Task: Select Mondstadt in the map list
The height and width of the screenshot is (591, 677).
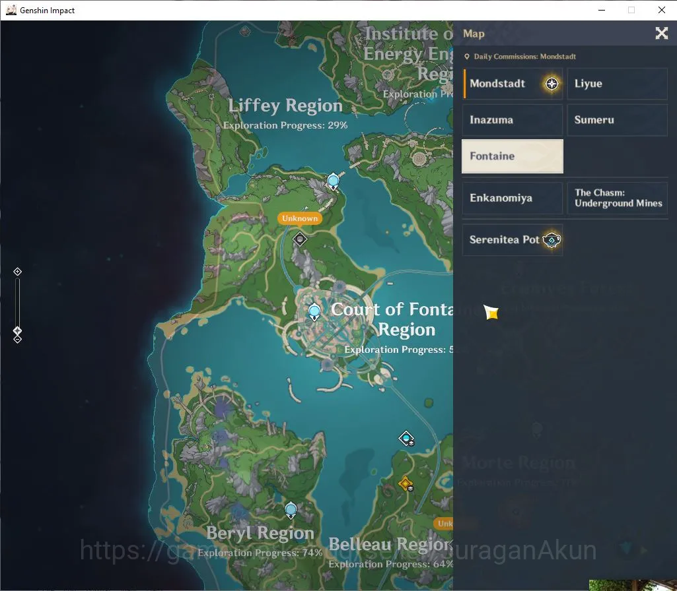Action: coord(513,84)
